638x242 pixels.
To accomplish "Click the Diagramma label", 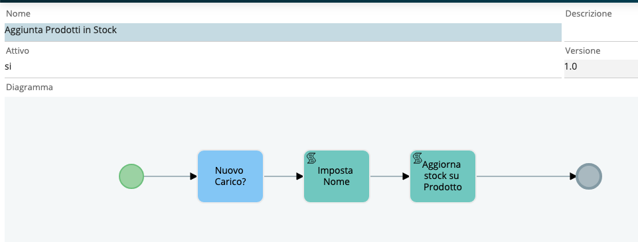I will pos(29,88).
